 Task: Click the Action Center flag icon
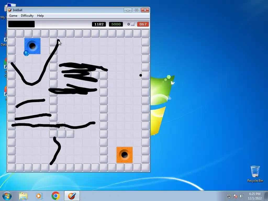click(x=235, y=196)
